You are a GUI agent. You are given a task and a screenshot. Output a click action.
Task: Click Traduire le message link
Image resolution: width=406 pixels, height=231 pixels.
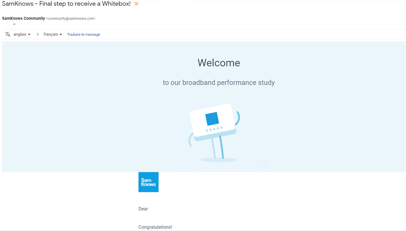[x=83, y=35]
